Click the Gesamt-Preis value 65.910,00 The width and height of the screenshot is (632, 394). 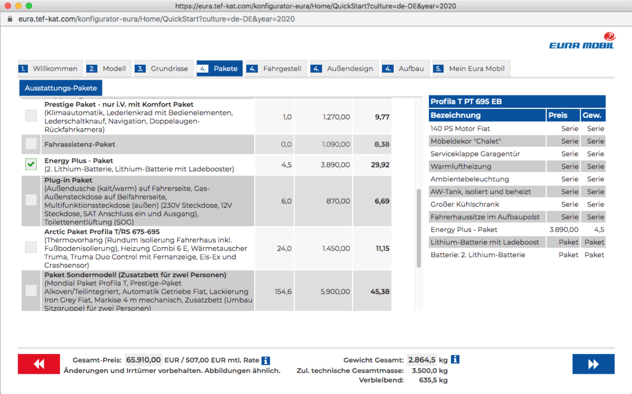143,359
